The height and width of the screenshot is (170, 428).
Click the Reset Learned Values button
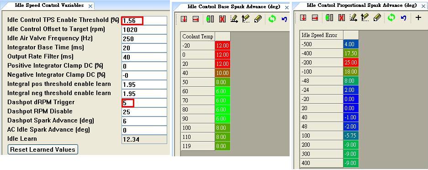42,149
